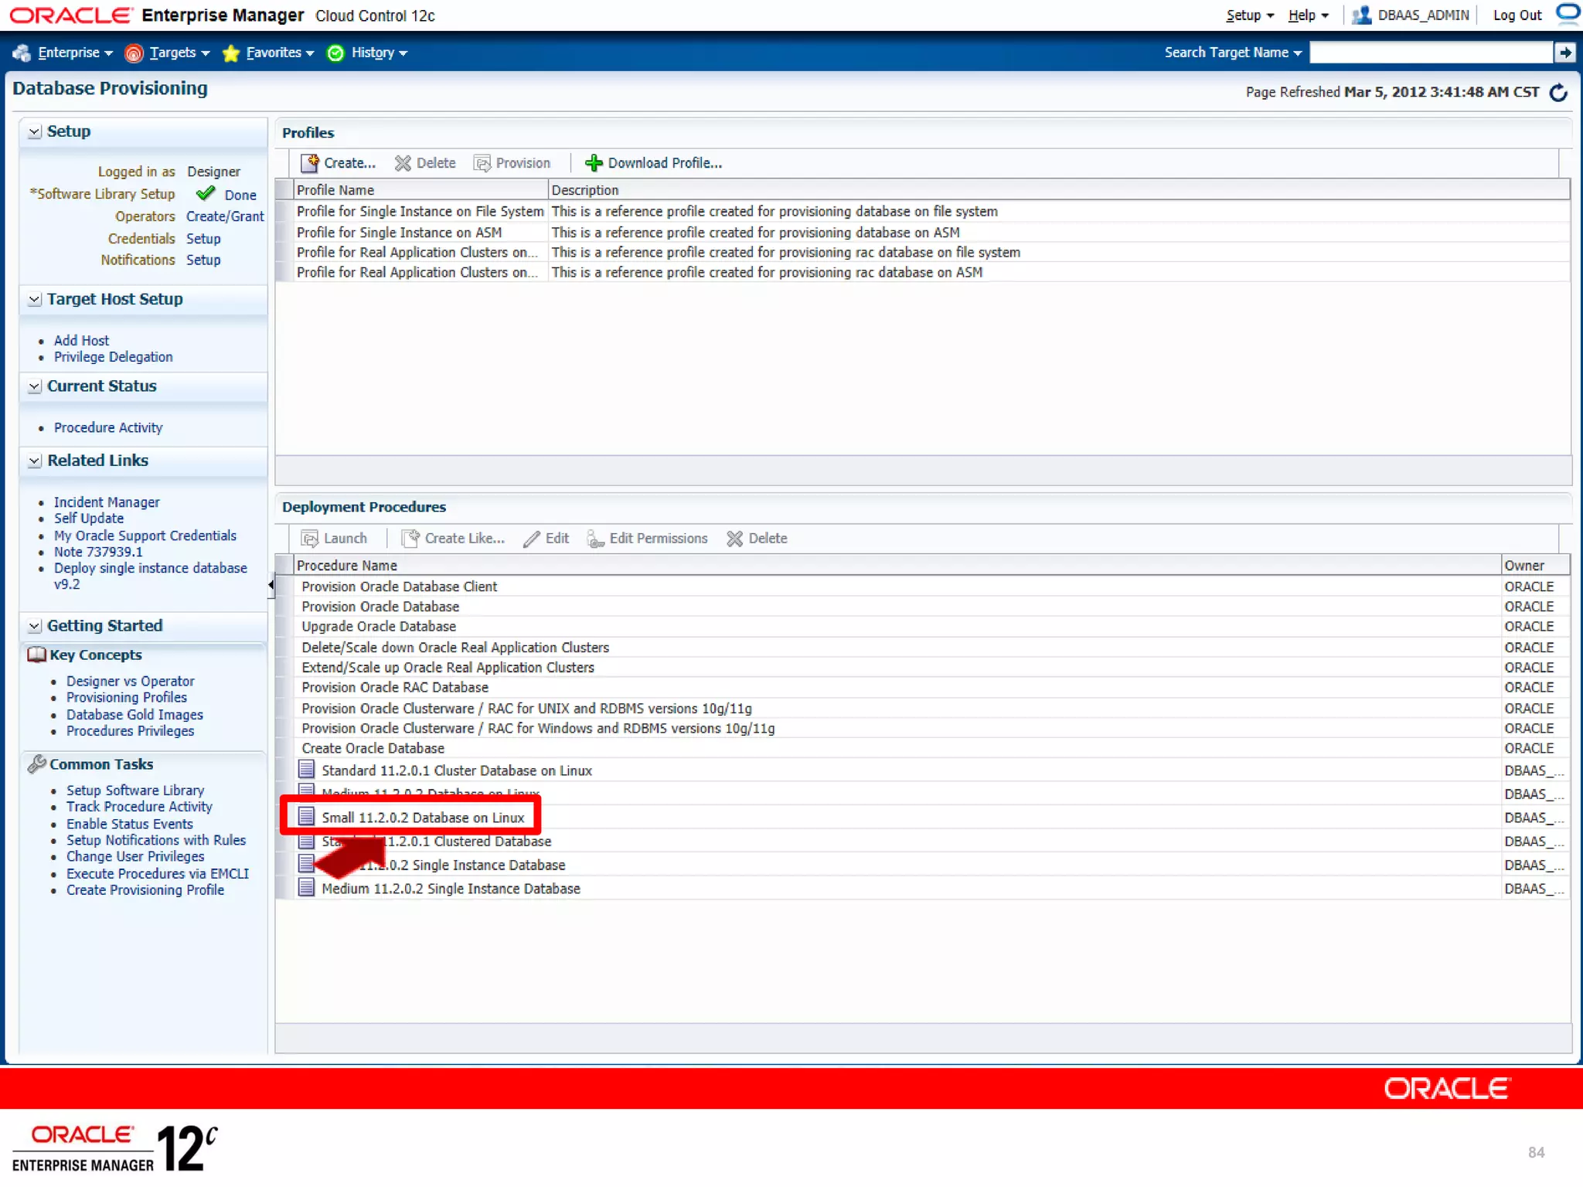
Task: Click the Edit pencil icon
Action: point(531,539)
